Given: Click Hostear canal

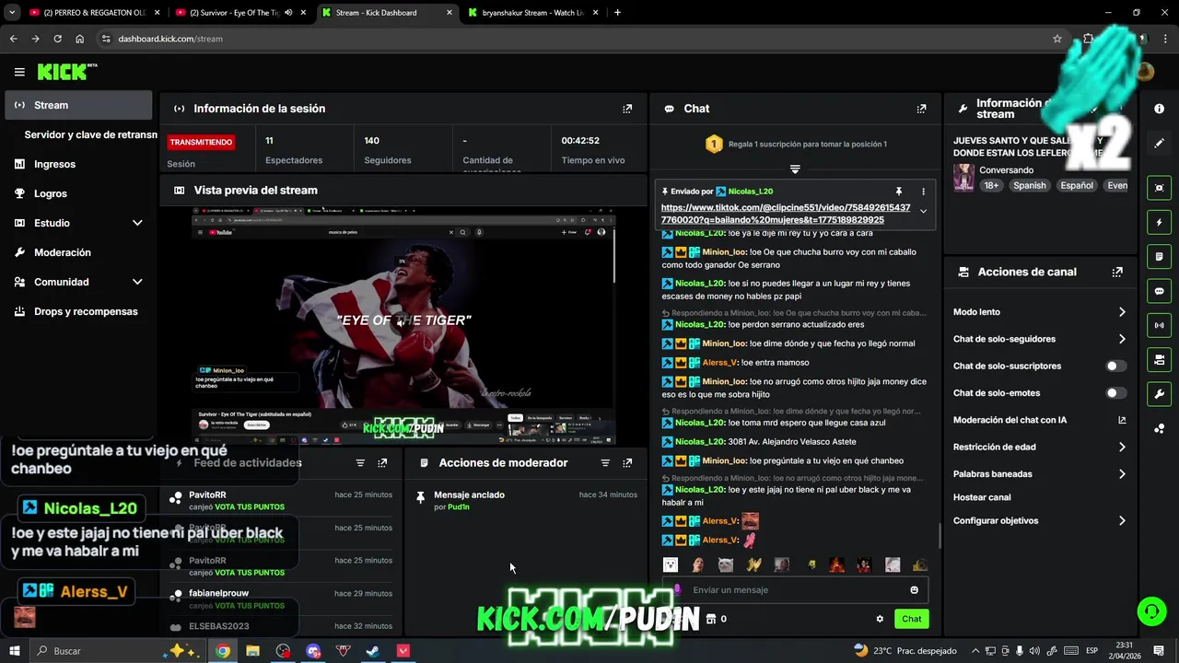Looking at the screenshot, I should (982, 497).
